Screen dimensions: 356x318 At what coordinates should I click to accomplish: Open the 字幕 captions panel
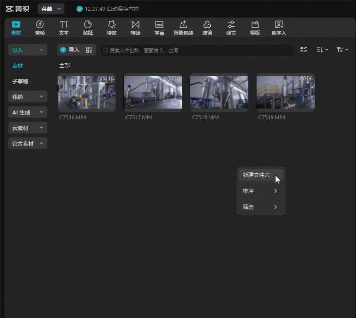click(159, 28)
